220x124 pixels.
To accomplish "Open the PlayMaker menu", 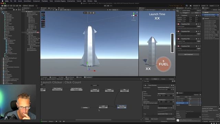I will (x=45, y=1).
